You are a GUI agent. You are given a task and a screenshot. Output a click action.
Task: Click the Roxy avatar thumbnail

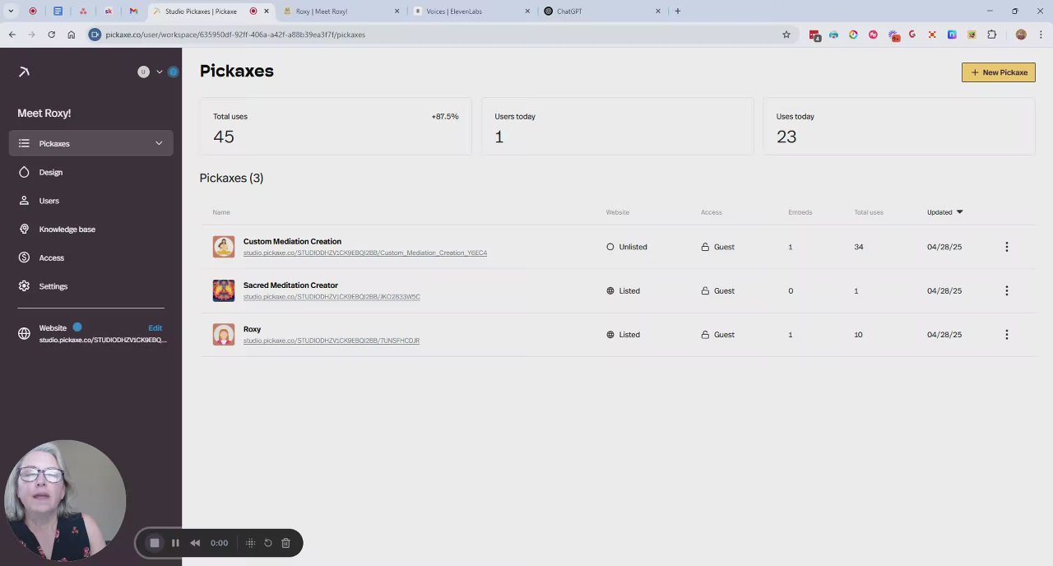pos(224,335)
